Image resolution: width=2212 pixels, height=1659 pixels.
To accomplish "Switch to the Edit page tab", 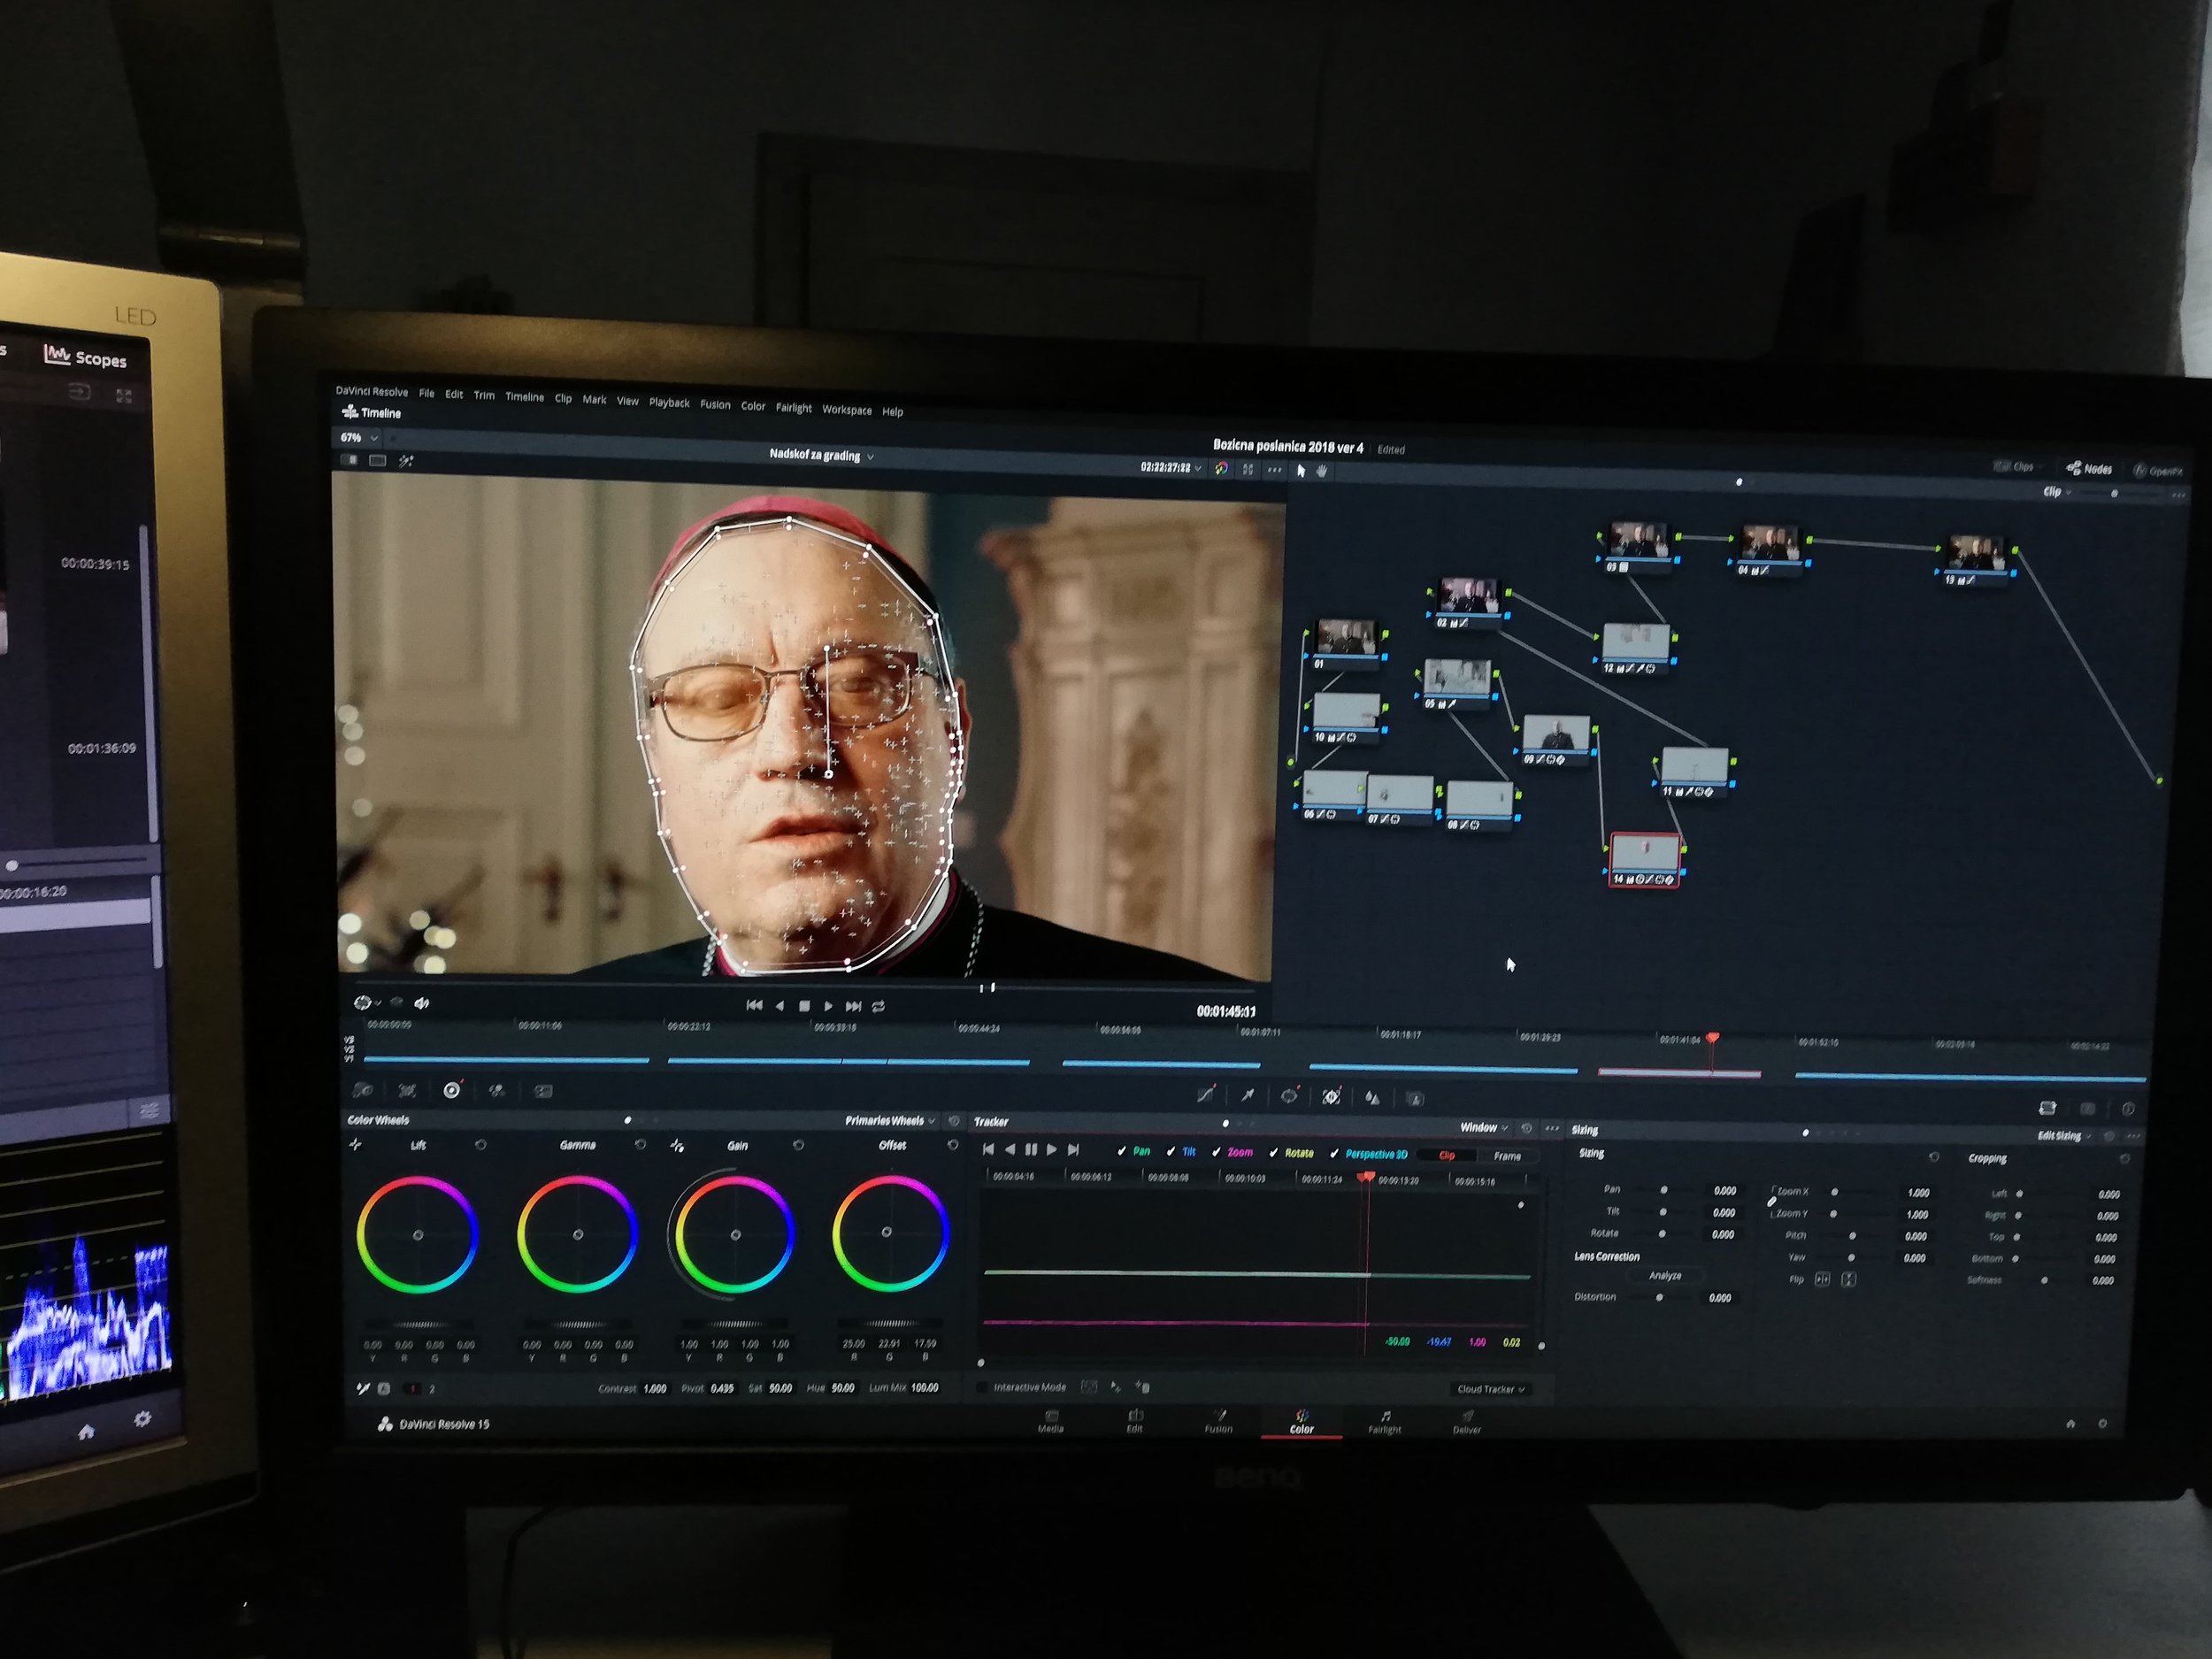I will [1135, 1421].
